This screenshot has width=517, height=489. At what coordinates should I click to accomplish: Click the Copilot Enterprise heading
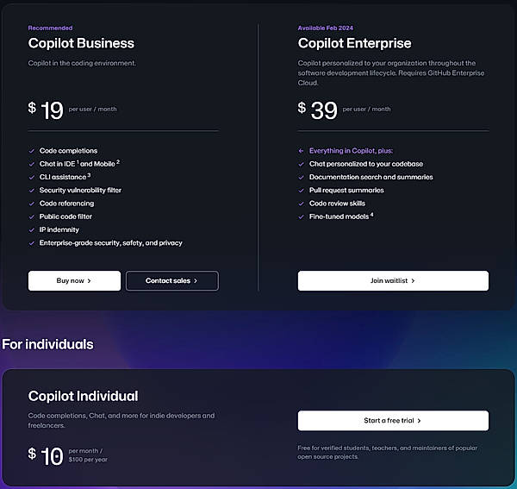[x=354, y=43]
